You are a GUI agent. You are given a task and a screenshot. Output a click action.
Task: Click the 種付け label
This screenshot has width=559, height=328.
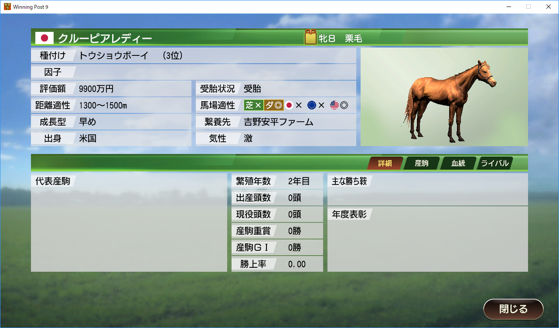point(53,55)
